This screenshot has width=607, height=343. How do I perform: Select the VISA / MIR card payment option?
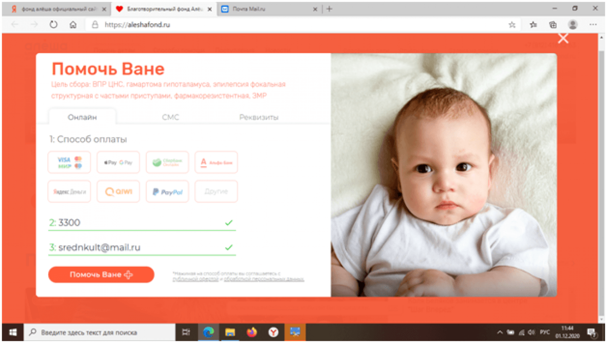coord(69,162)
